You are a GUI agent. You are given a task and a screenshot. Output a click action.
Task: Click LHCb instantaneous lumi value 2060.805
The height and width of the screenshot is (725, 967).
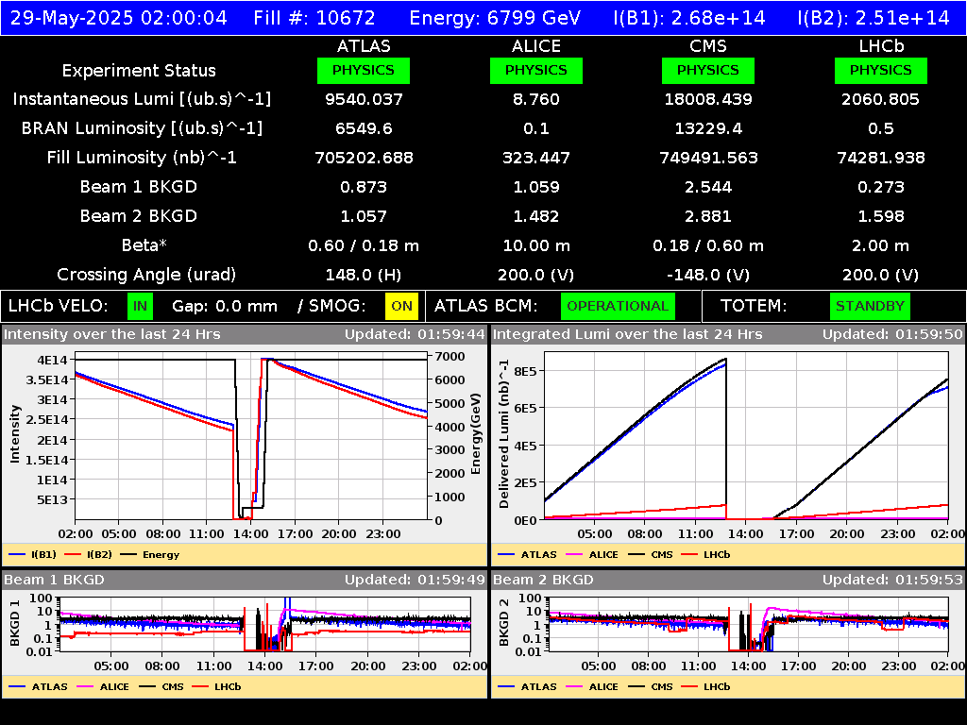[x=881, y=99]
